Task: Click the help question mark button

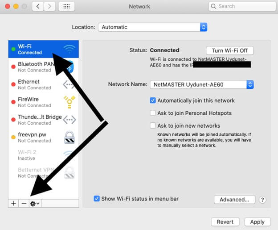Action: [x=262, y=200]
